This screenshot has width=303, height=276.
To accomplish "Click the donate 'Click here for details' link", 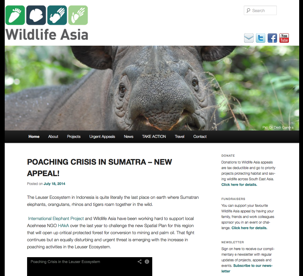I will click(239, 185).
